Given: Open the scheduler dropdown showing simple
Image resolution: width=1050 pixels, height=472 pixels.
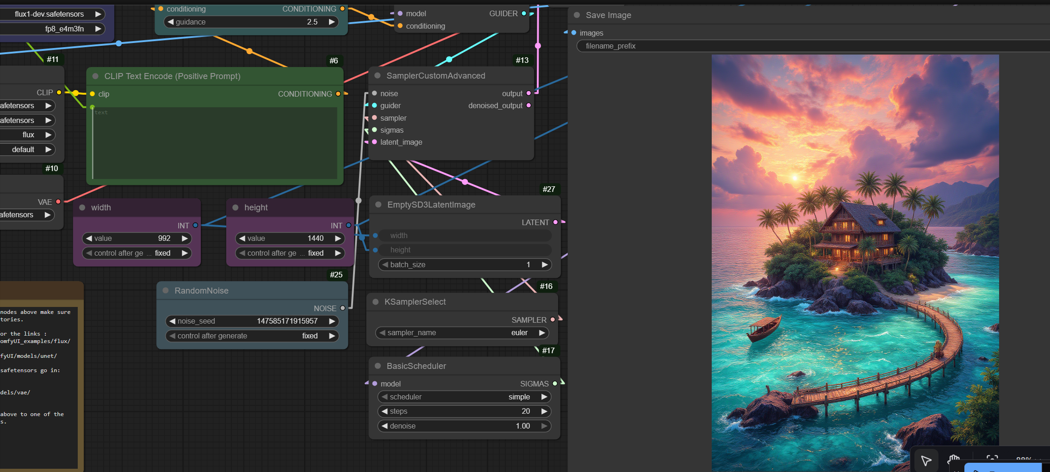Looking at the screenshot, I should coord(464,397).
